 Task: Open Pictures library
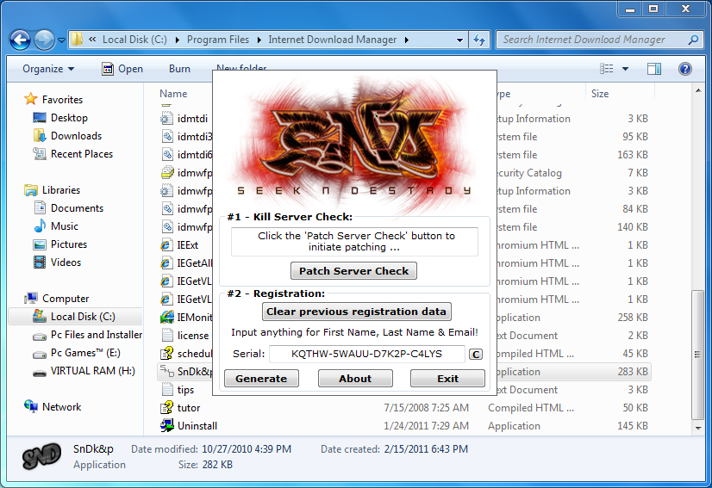[59, 244]
